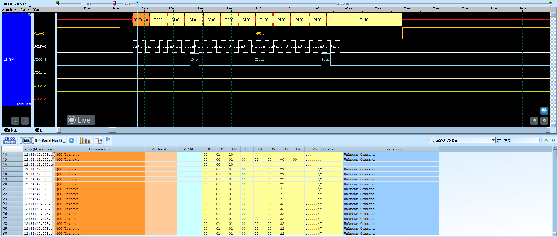Viewport: 558px width, 237px height.
Task: Click the waveform horizontal scrollbar thumb
Action: pos(113,130)
